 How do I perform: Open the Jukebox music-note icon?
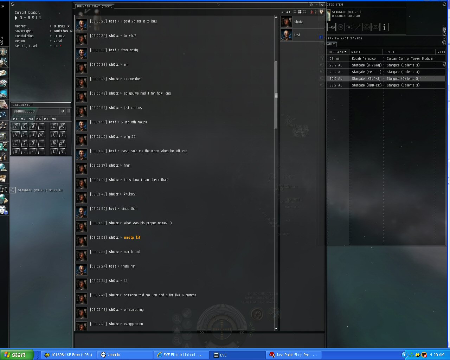tap(4, 189)
